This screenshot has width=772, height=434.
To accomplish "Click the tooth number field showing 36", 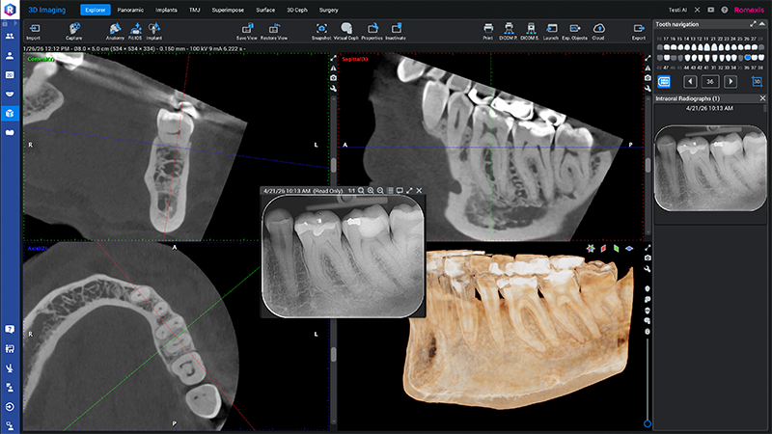I will [710, 82].
